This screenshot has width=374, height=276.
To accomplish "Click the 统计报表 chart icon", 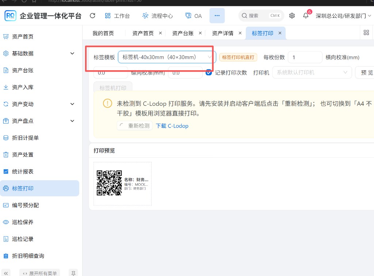I will coord(6,171).
